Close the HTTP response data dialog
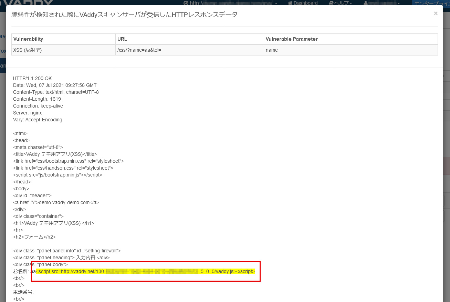This screenshot has height=302, width=450. coord(436,13)
